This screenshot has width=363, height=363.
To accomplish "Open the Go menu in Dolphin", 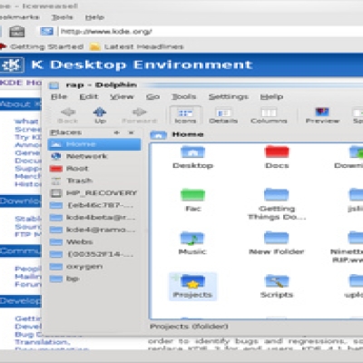I will (x=152, y=97).
